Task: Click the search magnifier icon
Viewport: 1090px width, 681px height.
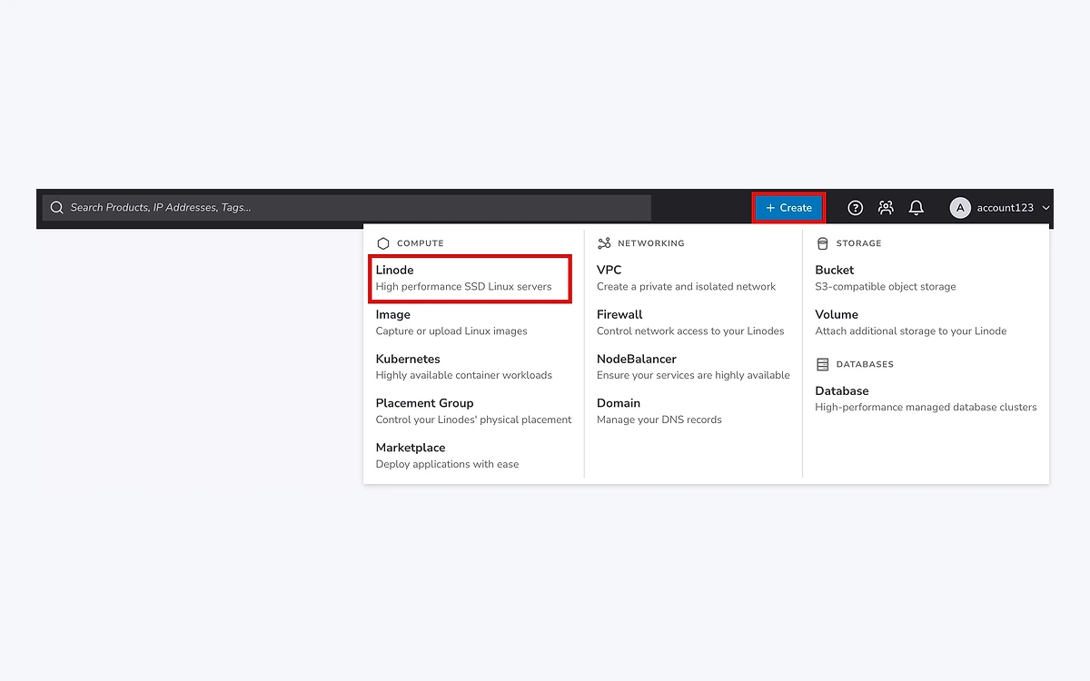Action: [x=57, y=208]
